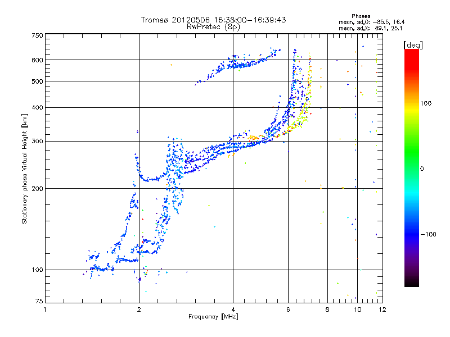The height and width of the screenshot is (337, 450).
Task: Click the x-axis tick label '2'
Action: point(139,310)
